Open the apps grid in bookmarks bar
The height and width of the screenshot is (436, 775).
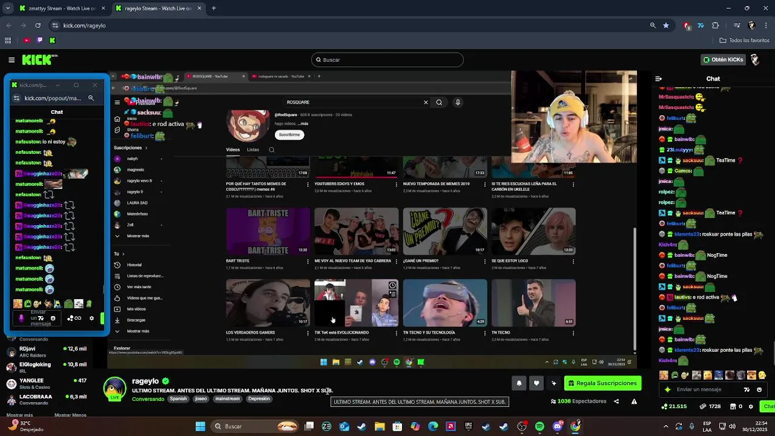(8, 40)
